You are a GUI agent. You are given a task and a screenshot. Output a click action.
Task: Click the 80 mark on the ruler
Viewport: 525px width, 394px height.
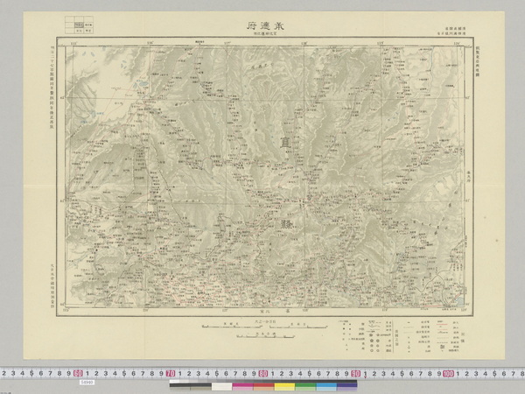(263, 371)
